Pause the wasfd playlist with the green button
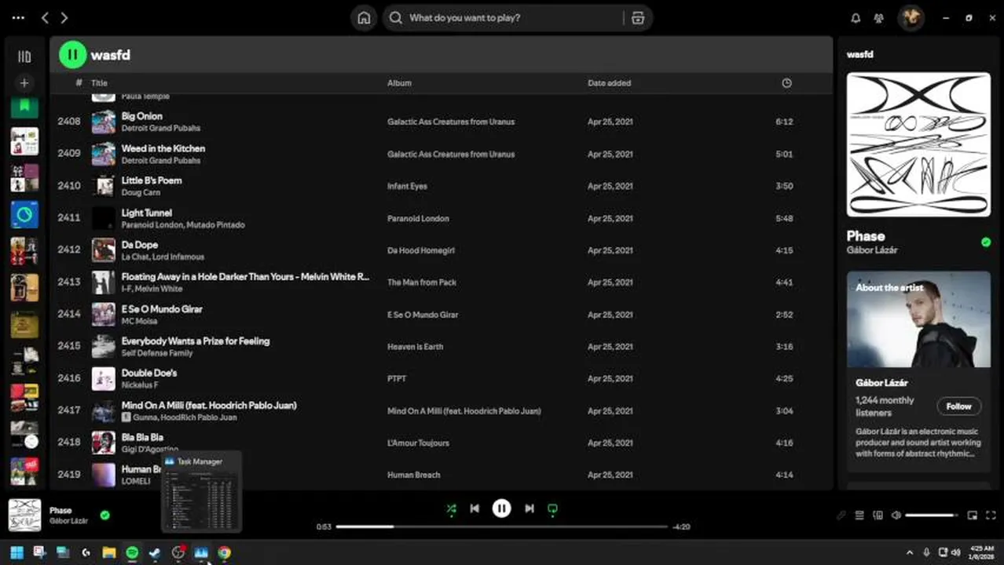1004x565 pixels. pos(72,55)
